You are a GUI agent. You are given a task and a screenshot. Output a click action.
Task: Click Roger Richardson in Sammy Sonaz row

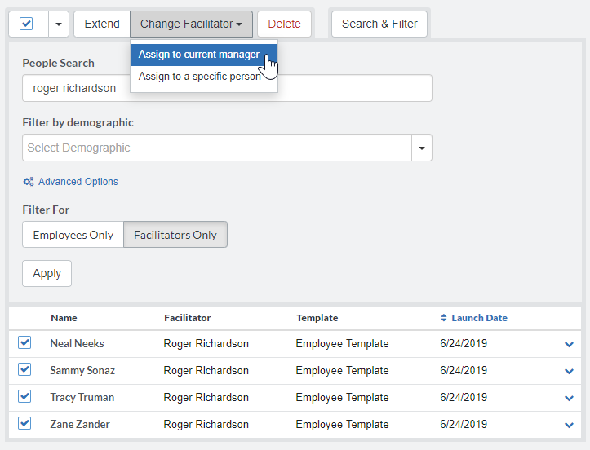206,371
